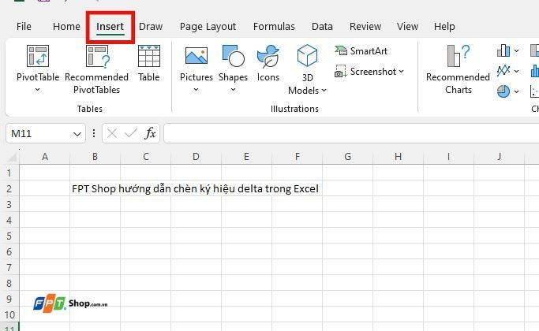
Task: Select row 10 header
Action: pos(9,315)
